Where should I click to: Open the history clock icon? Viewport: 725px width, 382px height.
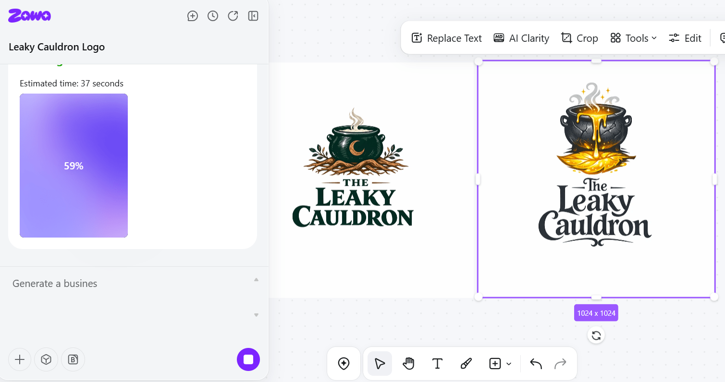point(213,16)
